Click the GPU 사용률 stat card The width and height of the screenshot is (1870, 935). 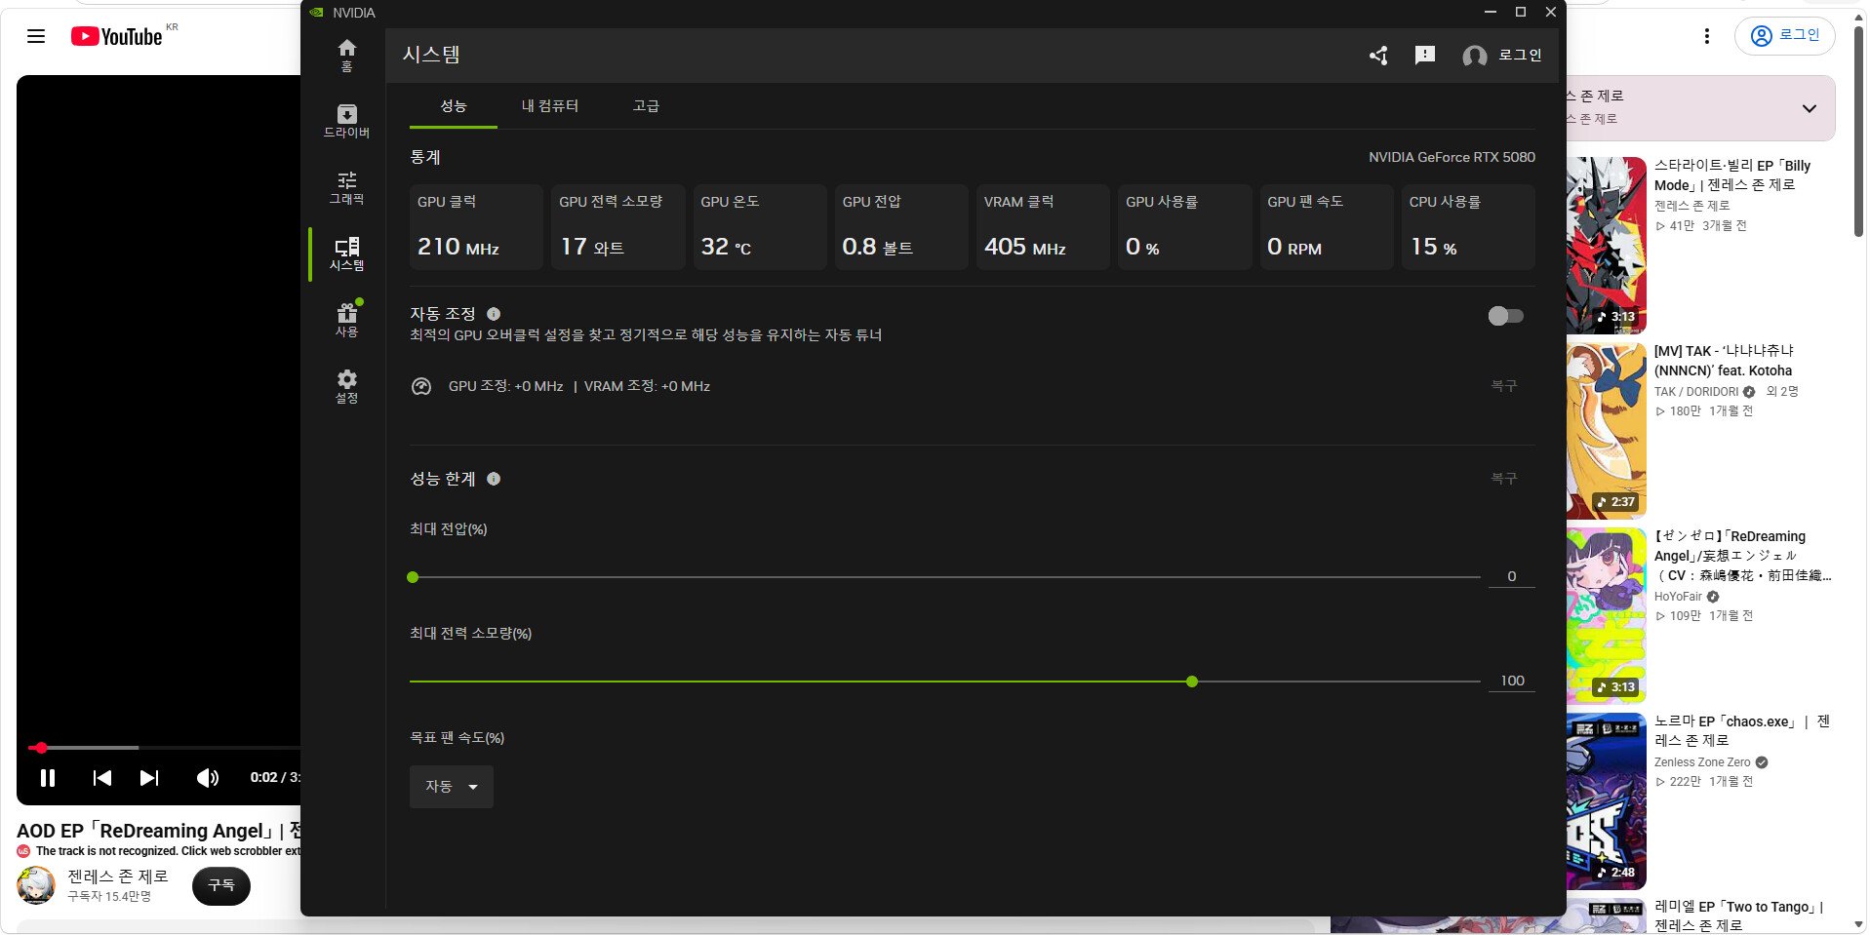click(x=1185, y=227)
